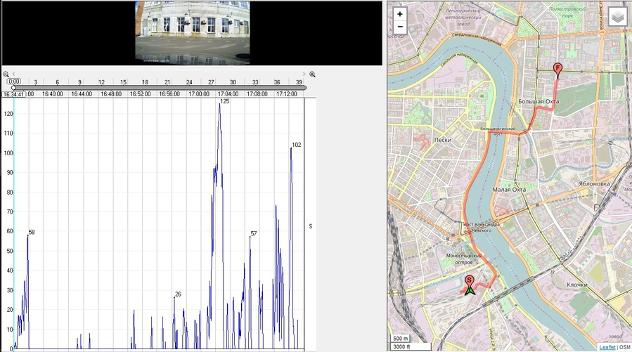Screen dimensions: 632x352
Task: Click the 16:34:41 current time box
Action: [x=13, y=94]
